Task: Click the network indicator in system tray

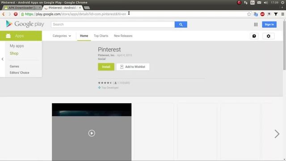Action: (246, 3)
